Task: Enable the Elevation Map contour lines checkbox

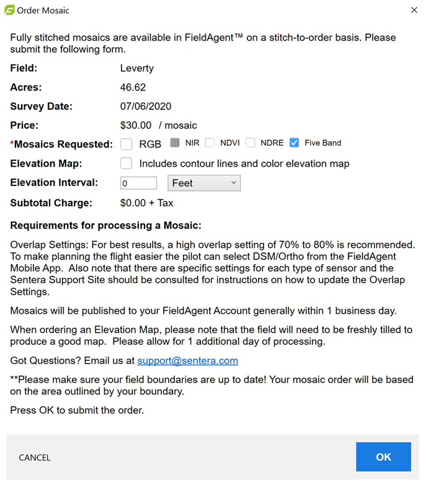Action: tap(126, 164)
